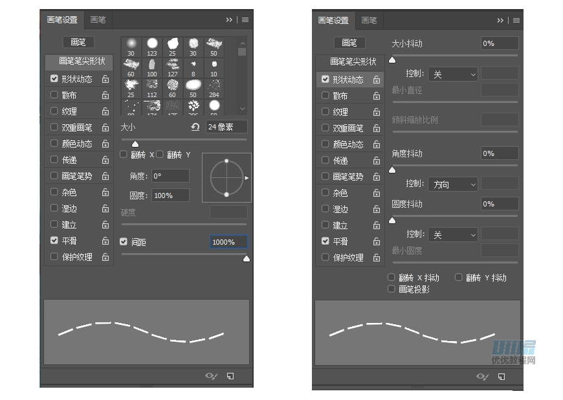
Task: Enable 翻转 X checkbox in left panel
Action: tap(124, 155)
